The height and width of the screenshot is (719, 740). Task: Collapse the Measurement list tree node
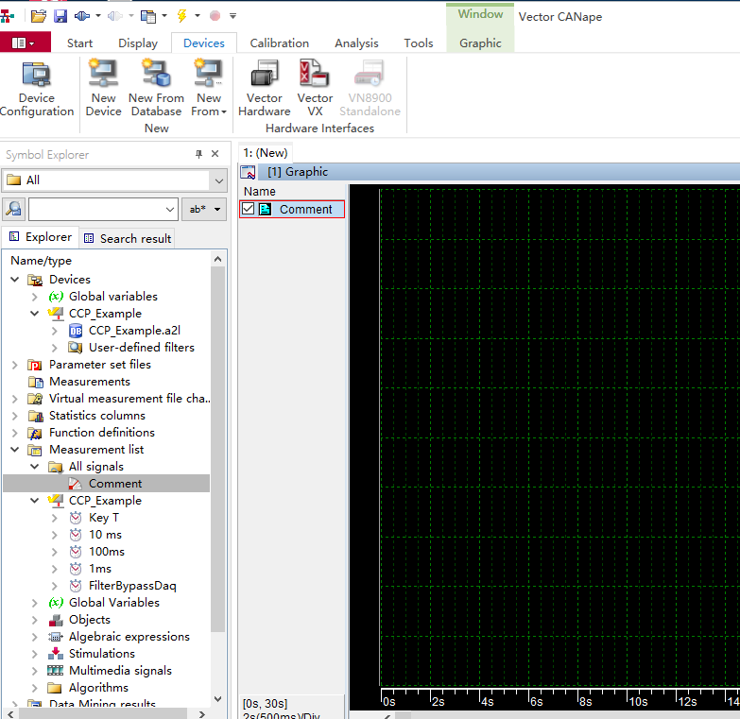14,449
